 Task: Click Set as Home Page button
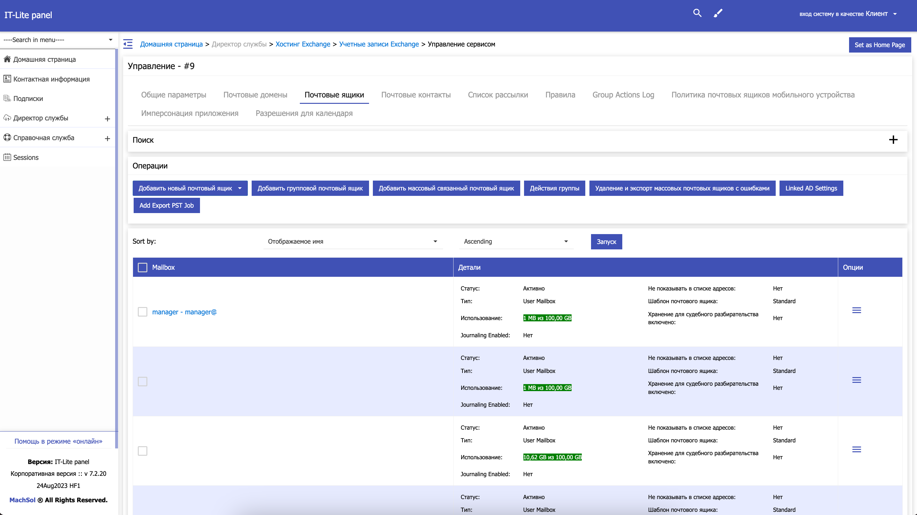[880, 45]
